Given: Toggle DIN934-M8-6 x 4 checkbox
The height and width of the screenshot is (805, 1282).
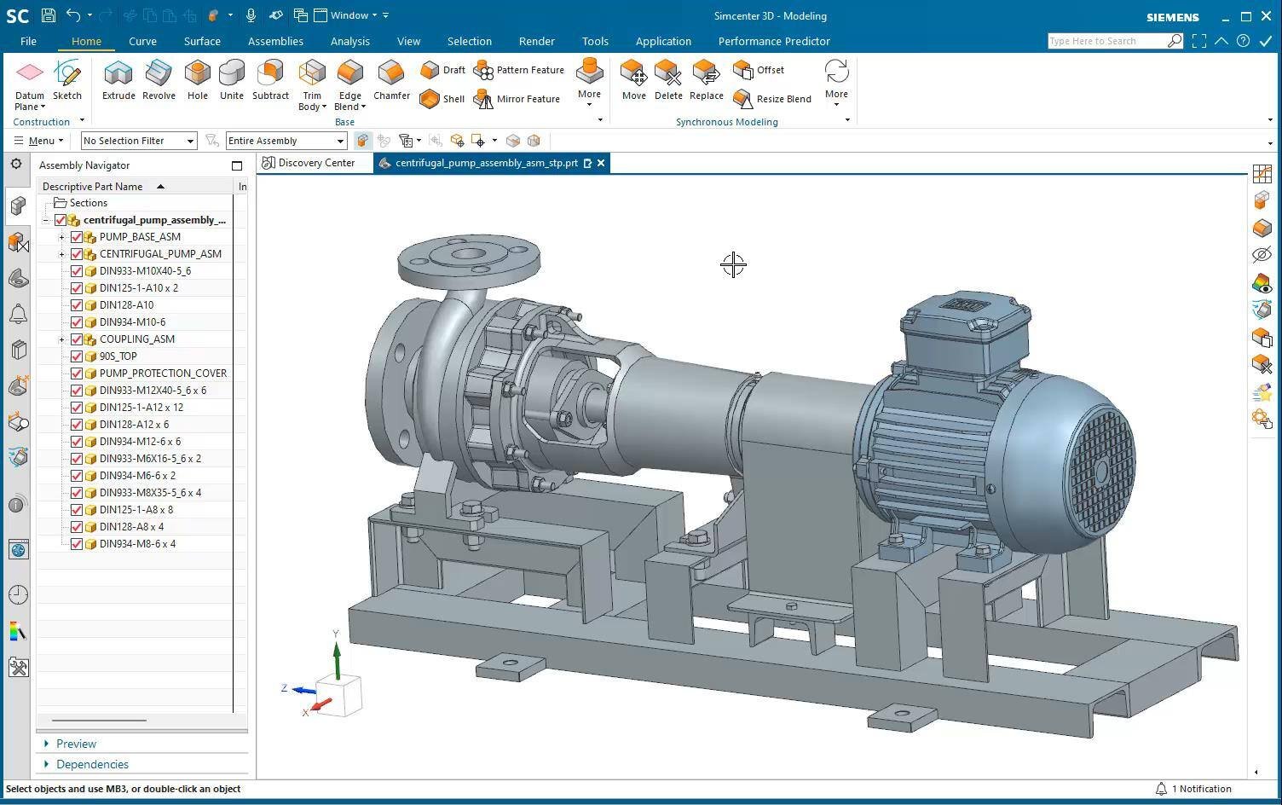Looking at the screenshot, I should pyautogui.click(x=77, y=544).
